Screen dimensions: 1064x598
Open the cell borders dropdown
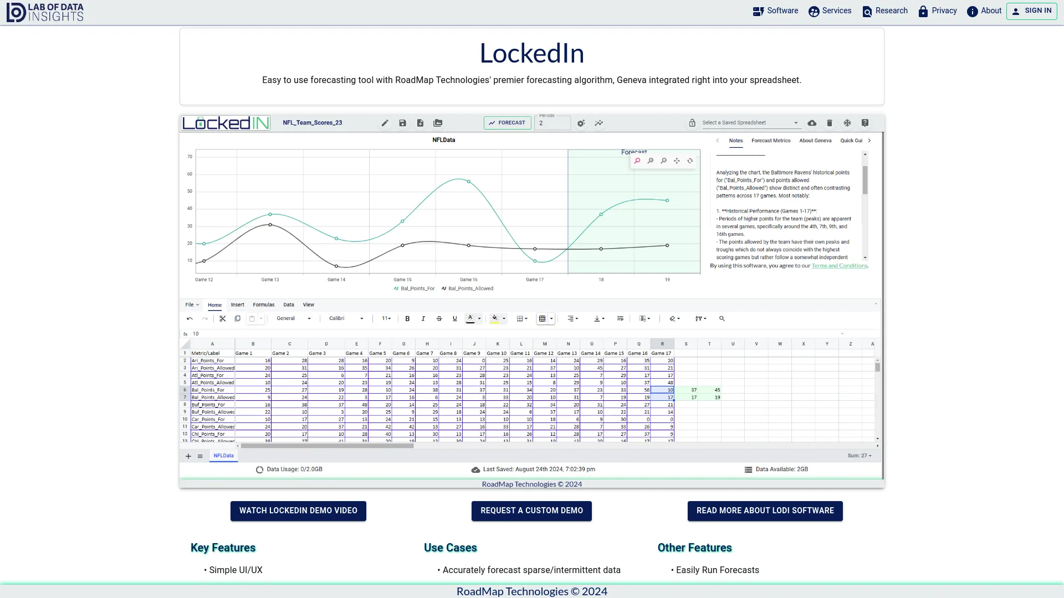point(523,319)
